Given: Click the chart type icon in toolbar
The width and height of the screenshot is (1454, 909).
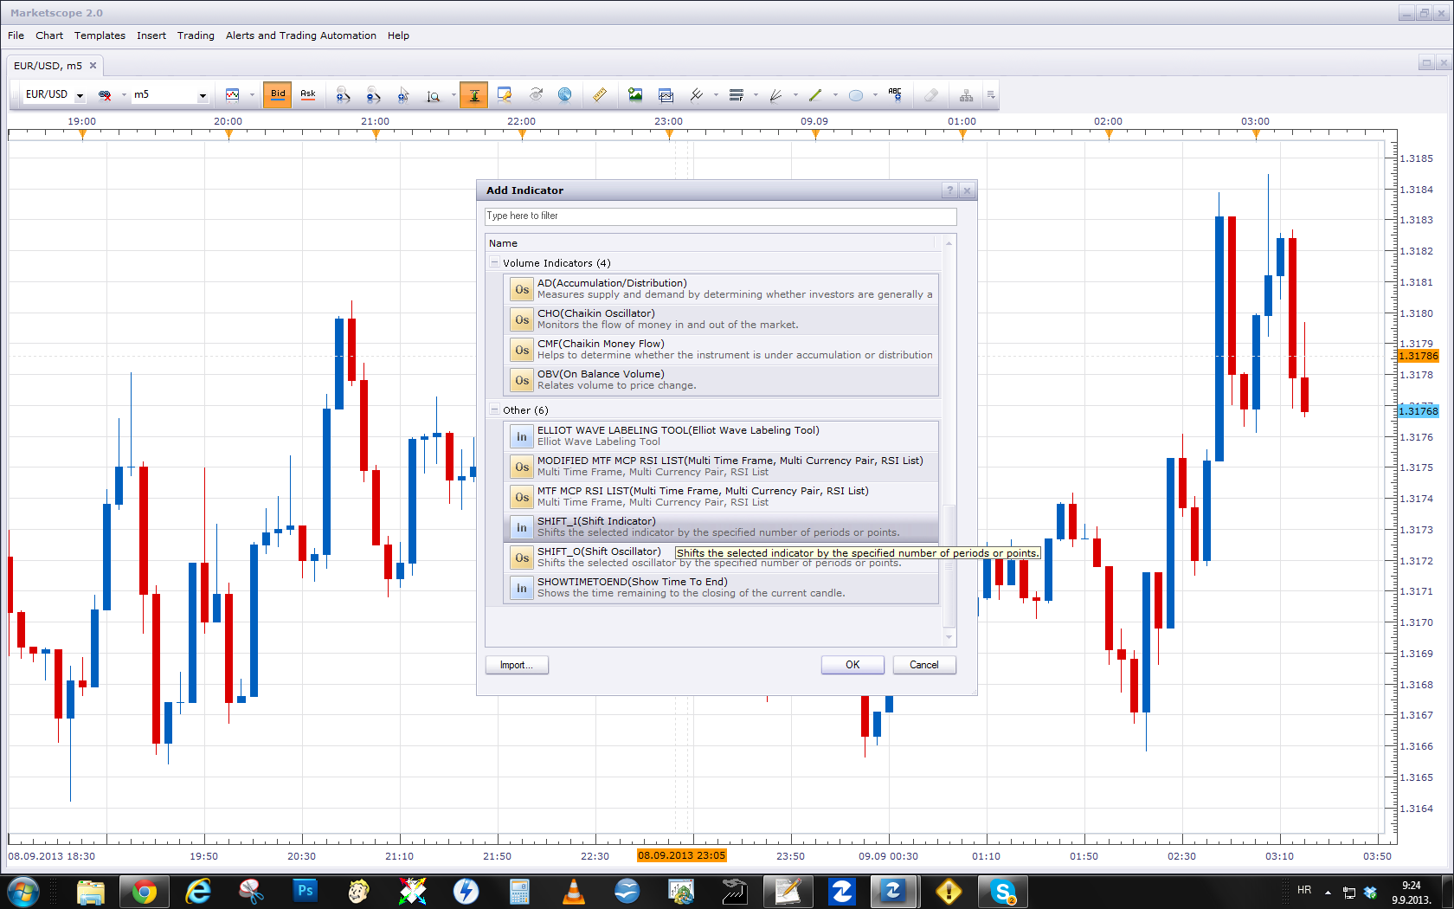Looking at the screenshot, I should point(232,94).
